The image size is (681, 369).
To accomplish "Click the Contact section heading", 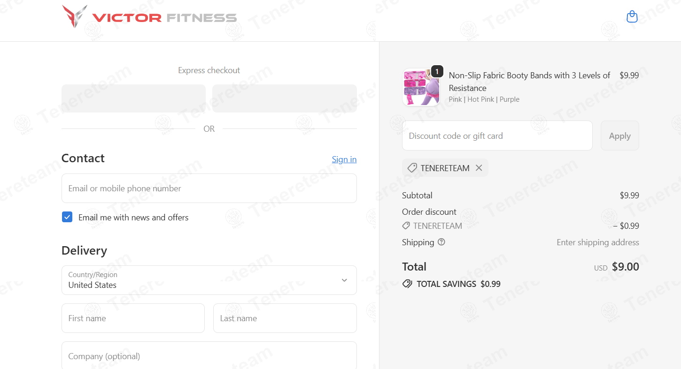I will tap(83, 158).
